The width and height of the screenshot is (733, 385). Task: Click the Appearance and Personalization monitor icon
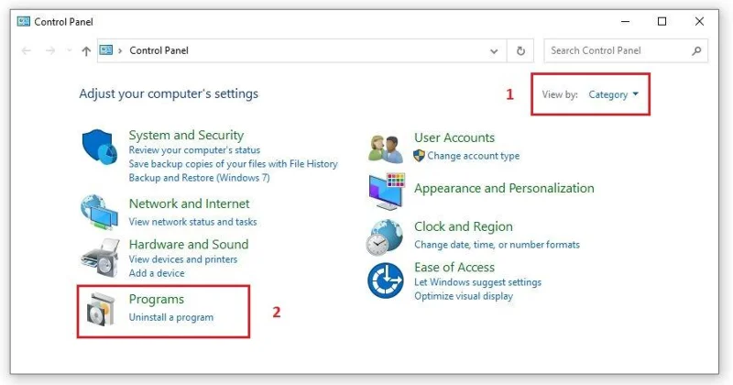point(386,190)
